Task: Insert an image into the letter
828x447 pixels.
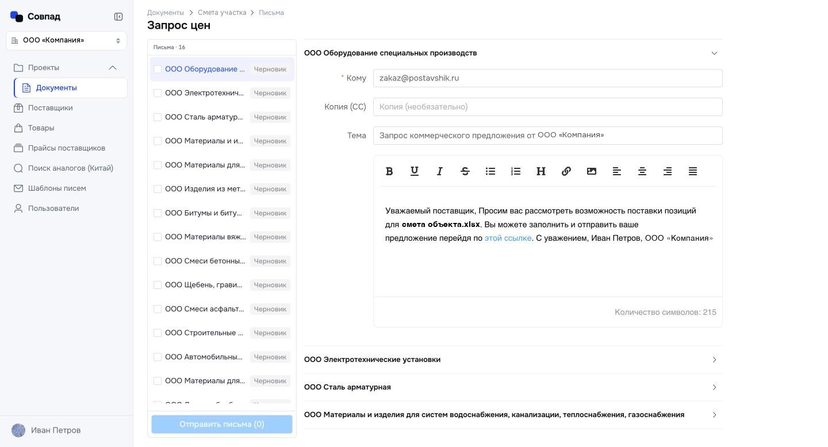Action: click(592, 171)
